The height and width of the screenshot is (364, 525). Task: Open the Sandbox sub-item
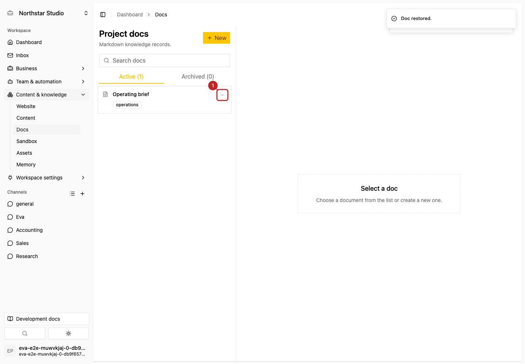pos(47,141)
